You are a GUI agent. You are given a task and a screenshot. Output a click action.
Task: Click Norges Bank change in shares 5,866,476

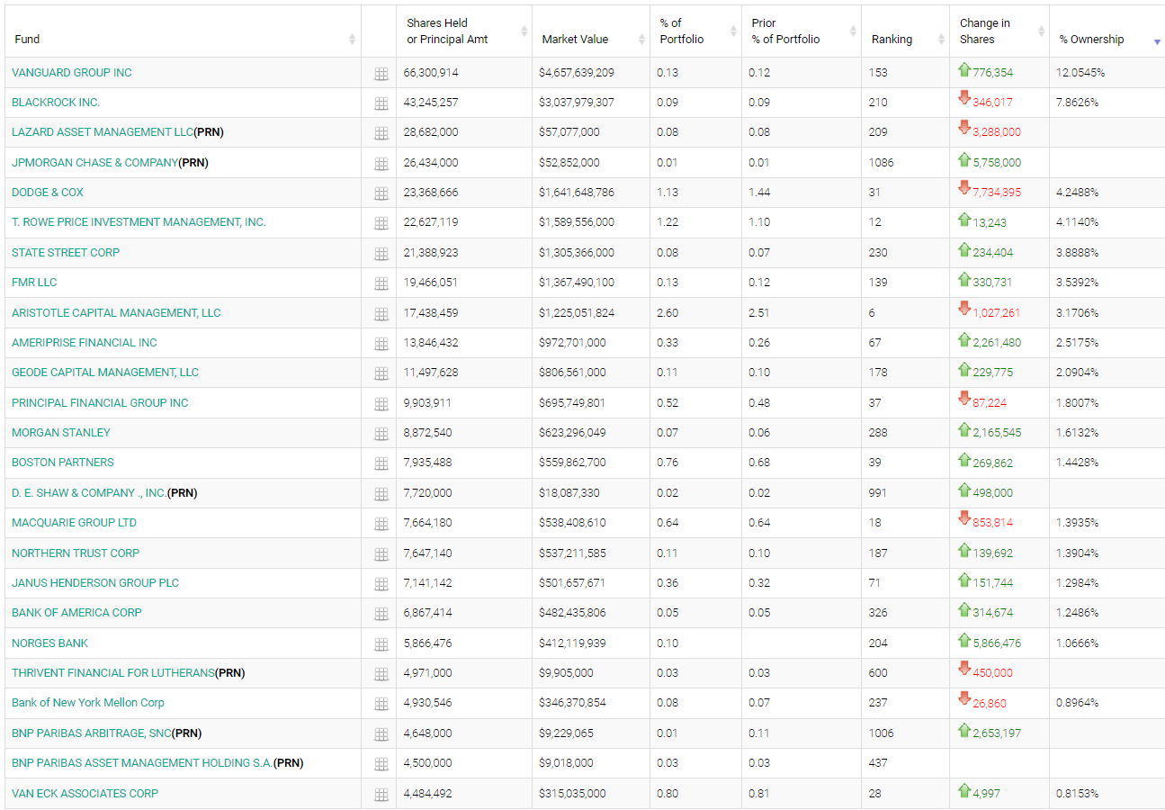[x=997, y=643]
